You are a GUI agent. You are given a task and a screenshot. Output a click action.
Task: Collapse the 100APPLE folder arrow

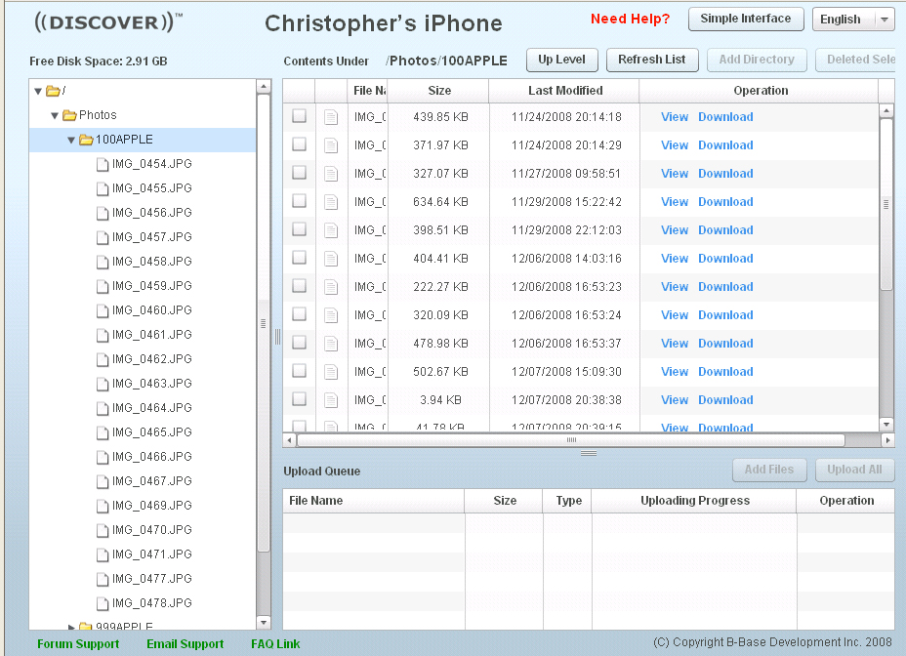[71, 140]
